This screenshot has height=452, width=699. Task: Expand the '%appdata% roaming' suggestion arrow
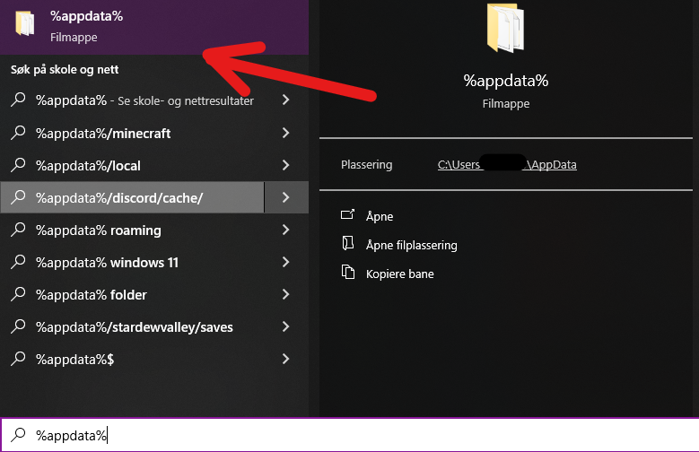tap(285, 230)
